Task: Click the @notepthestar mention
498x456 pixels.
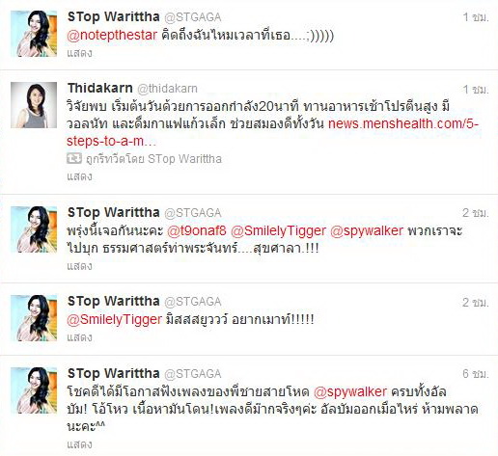Action: (x=112, y=35)
